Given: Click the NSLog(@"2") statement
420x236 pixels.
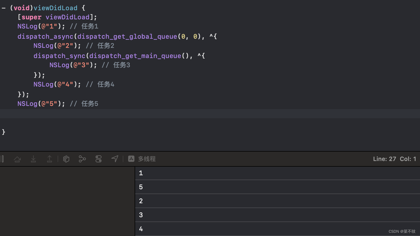Looking at the screenshot, I should pyautogui.click(x=57, y=46).
